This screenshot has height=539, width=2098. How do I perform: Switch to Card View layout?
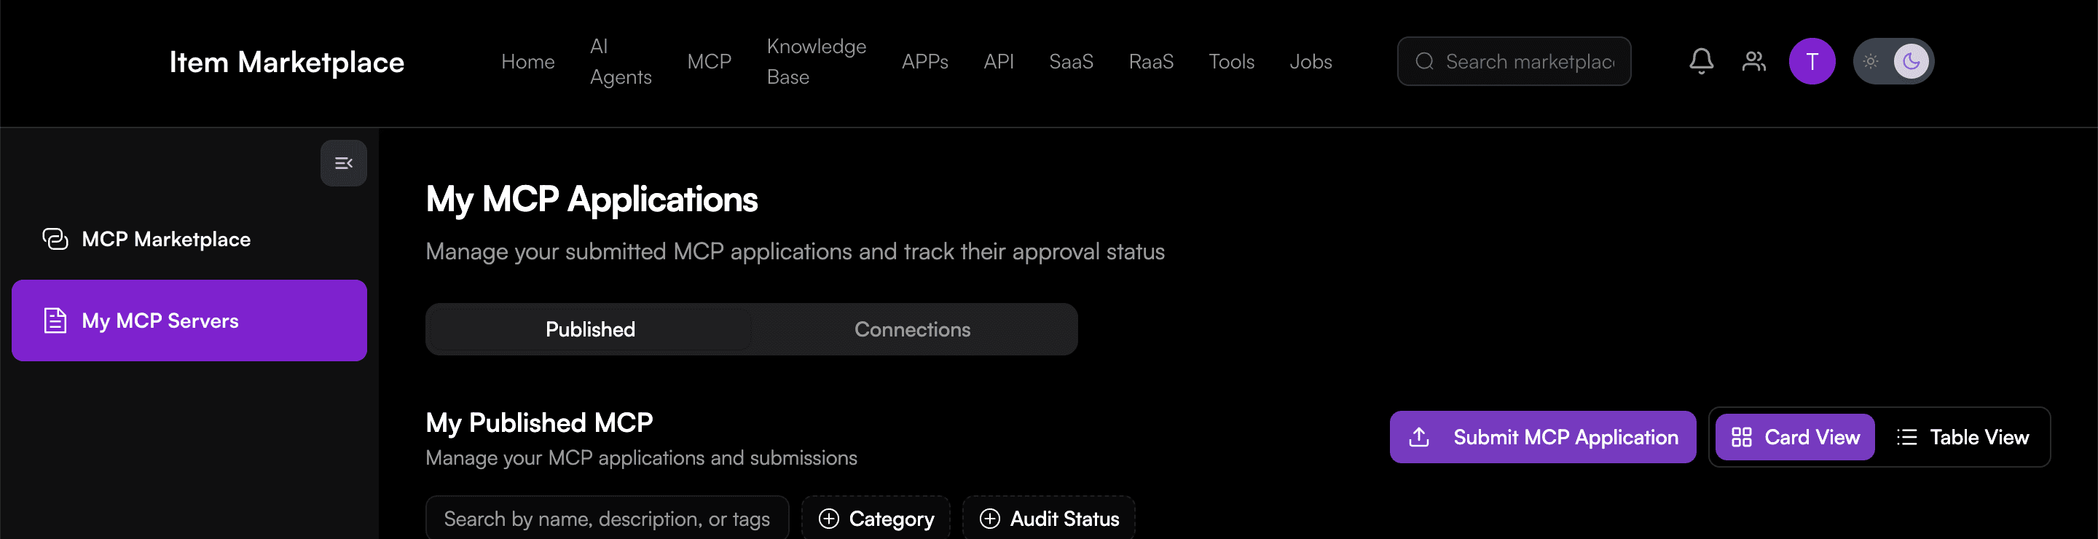coord(1795,437)
